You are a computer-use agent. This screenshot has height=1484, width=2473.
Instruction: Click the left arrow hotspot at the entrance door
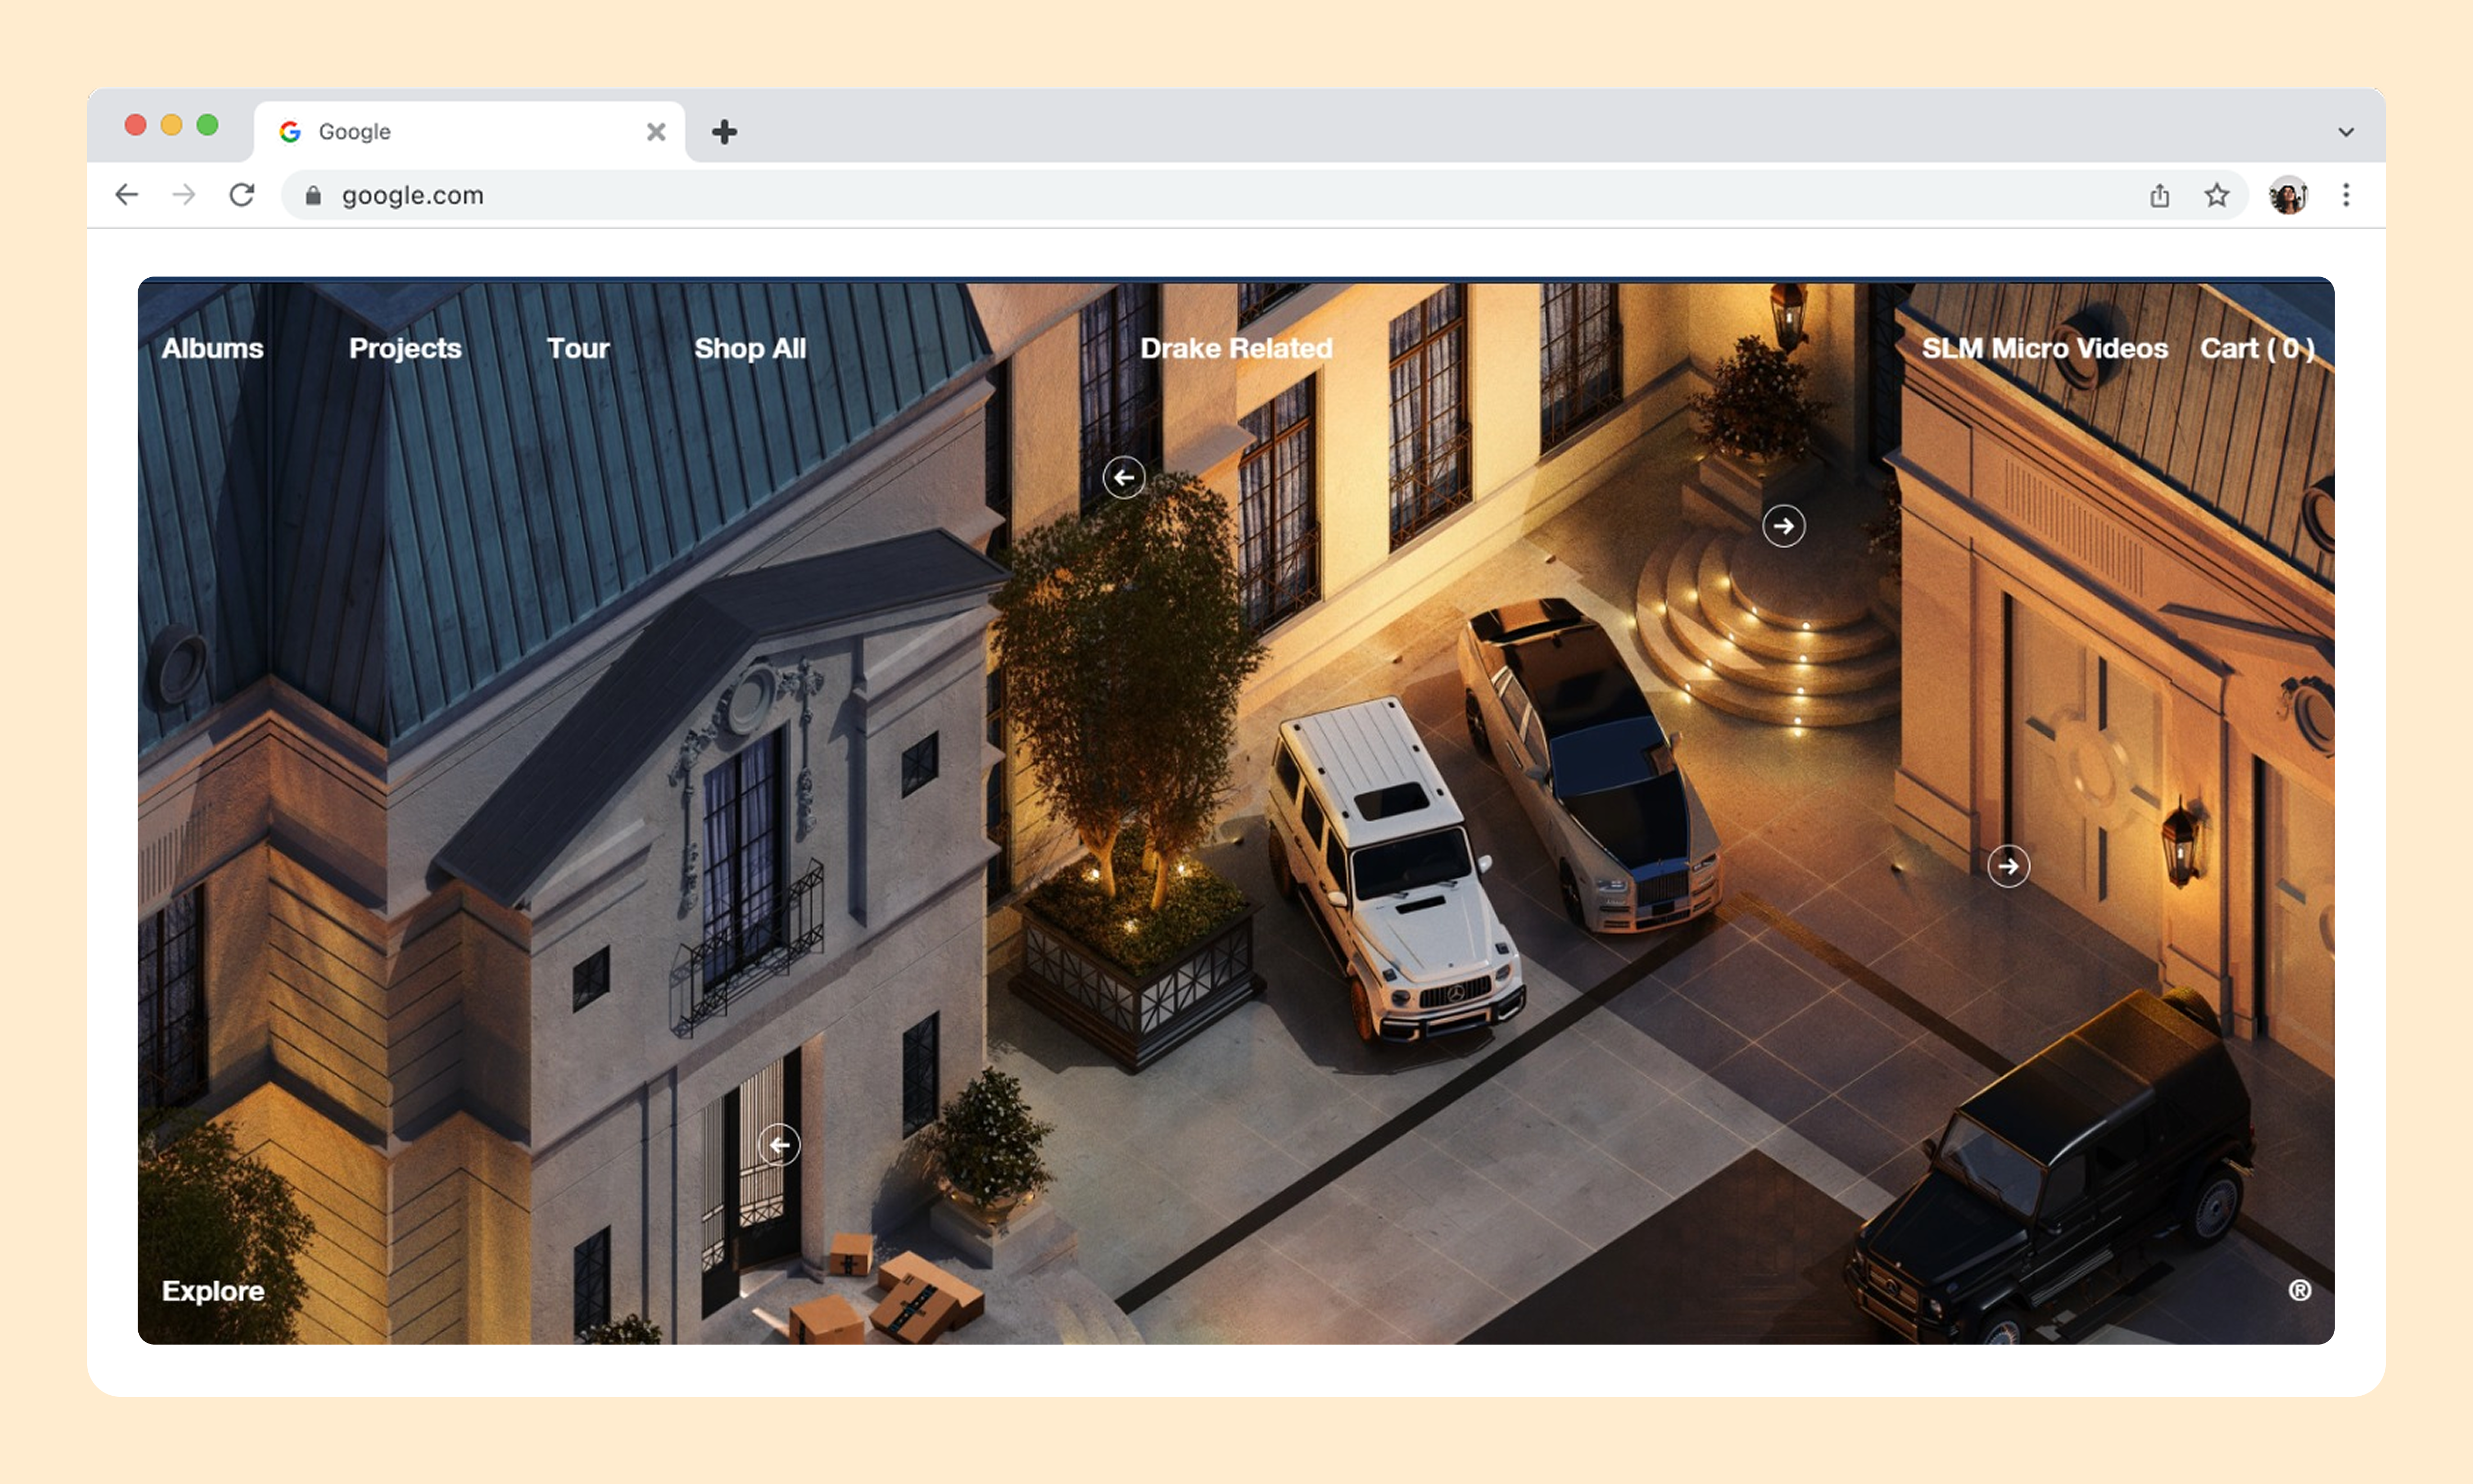coord(778,1144)
